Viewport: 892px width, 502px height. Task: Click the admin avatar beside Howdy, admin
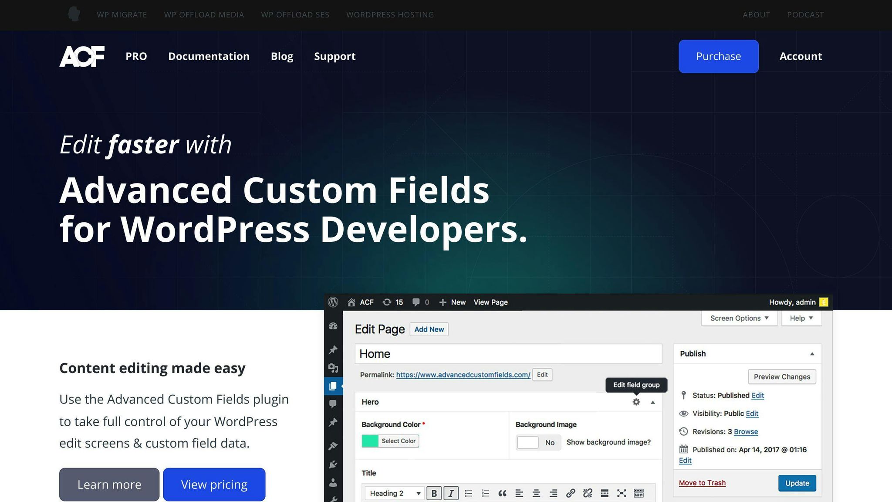click(824, 302)
